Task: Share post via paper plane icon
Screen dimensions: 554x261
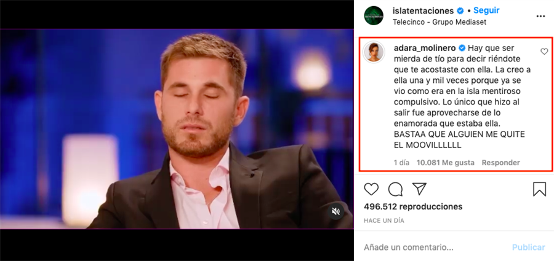Action: coord(419,189)
